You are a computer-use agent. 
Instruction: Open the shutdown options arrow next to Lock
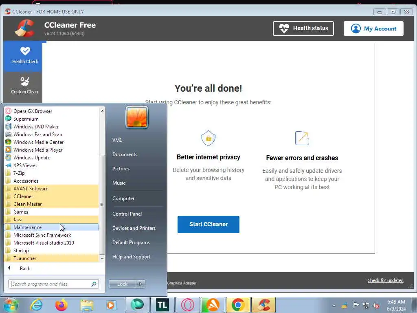pos(140,284)
